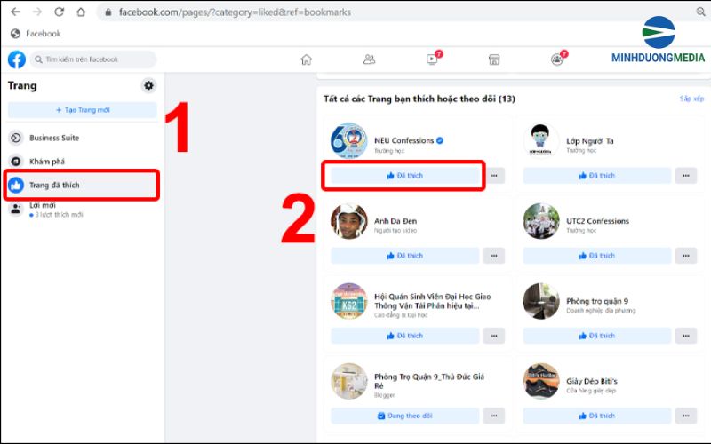711x444 pixels.
Task: Click the thumbs-up icon beside Trang đã thích
Action: pos(16,185)
